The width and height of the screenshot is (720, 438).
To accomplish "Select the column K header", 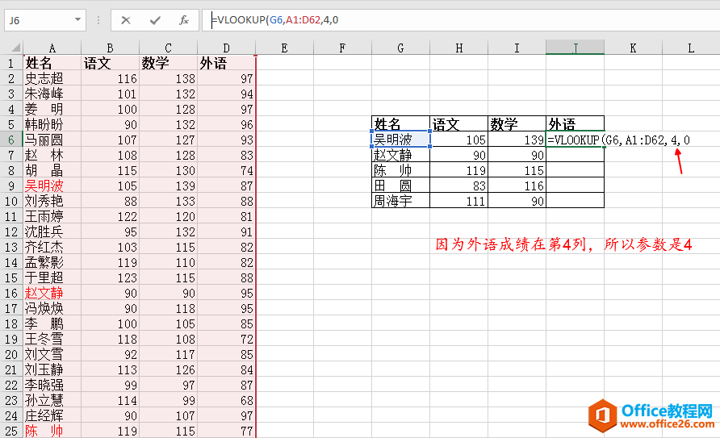I will click(633, 48).
